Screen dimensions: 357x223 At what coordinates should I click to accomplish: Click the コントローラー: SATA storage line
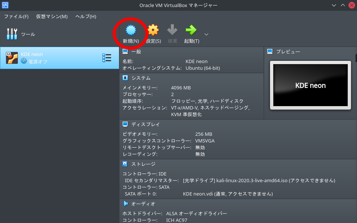coord(146,187)
